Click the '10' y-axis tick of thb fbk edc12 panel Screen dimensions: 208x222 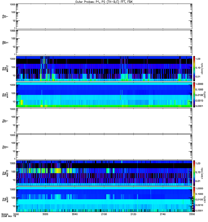[14, 75]
